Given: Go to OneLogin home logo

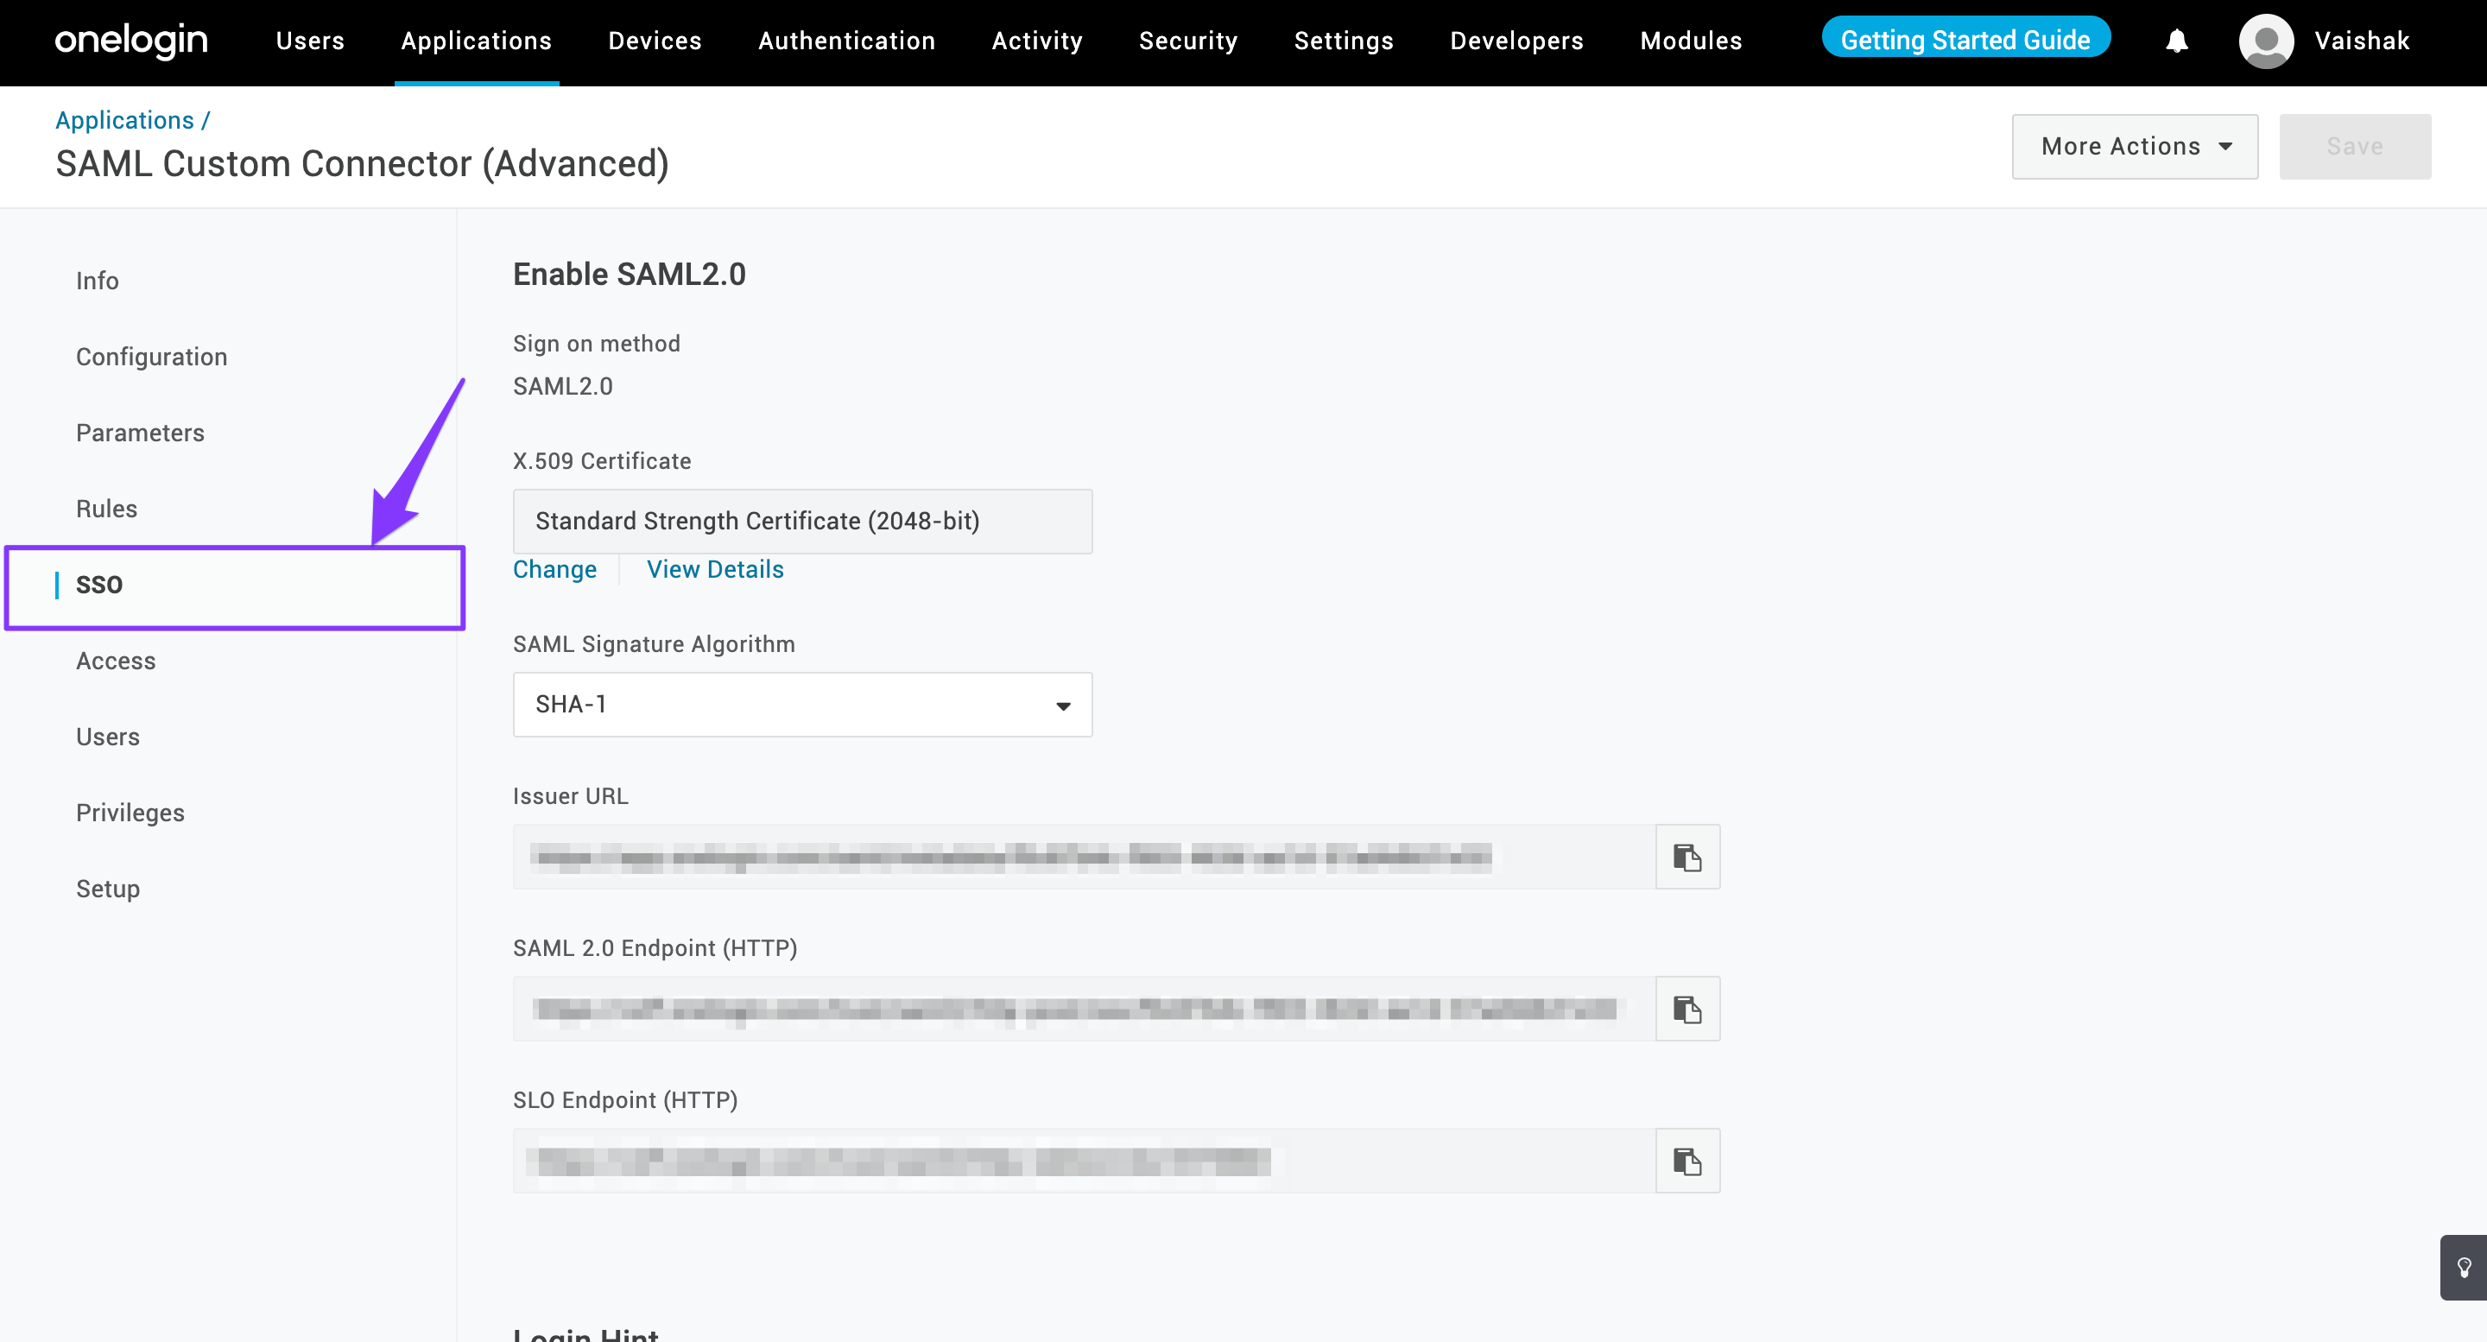Looking at the screenshot, I should (x=131, y=41).
